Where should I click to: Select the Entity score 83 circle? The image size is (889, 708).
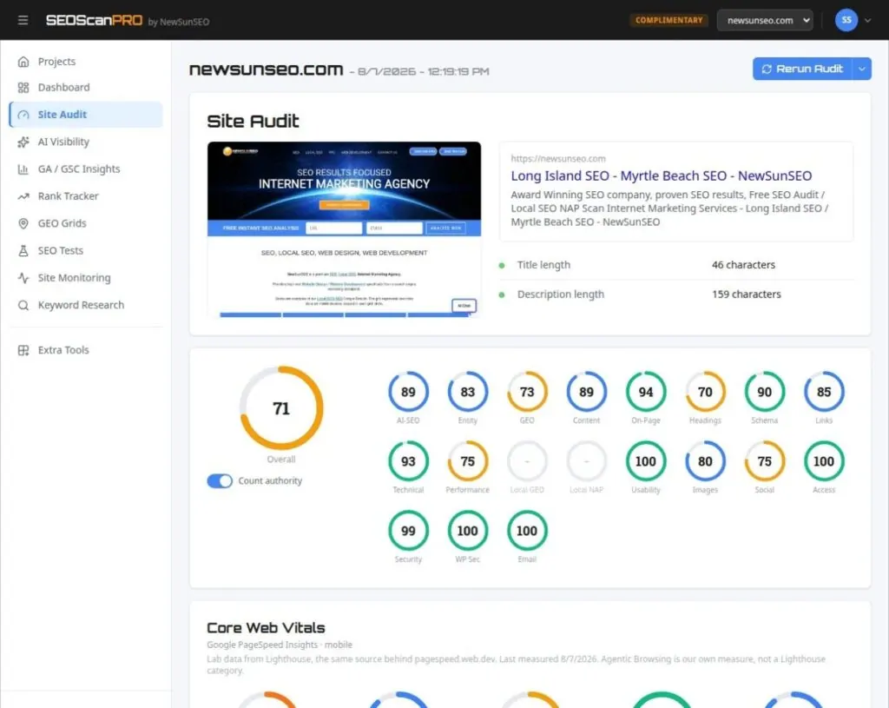468,392
